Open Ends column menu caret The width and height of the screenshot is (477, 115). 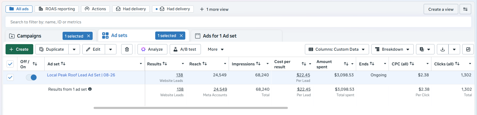pyautogui.click(x=385, y=64)
